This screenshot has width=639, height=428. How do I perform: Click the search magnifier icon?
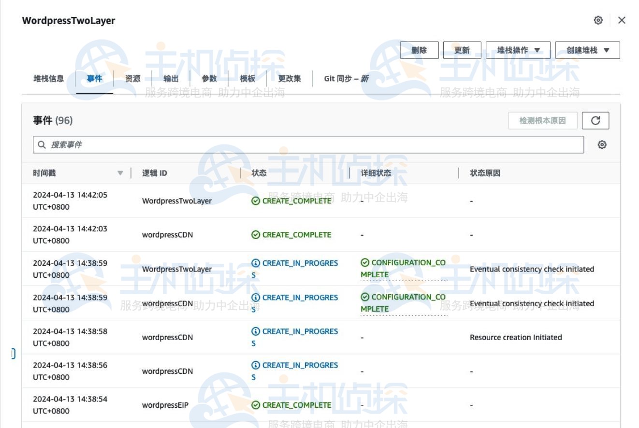point(42,145)
